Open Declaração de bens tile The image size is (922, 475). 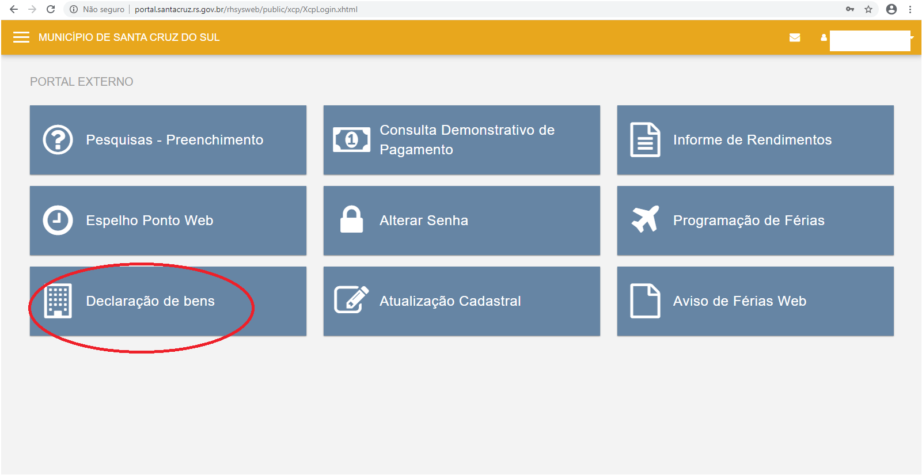[168, 301]
